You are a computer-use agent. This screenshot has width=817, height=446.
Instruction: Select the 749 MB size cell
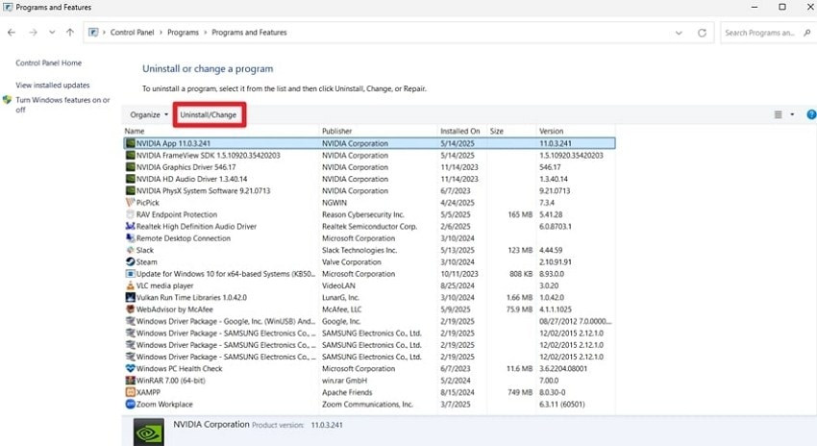click(x=520, y=392)
